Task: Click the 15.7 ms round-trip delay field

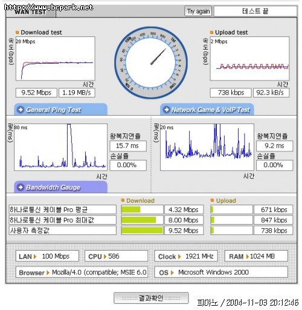Action: pyautogui.click(x=128, y=146)
